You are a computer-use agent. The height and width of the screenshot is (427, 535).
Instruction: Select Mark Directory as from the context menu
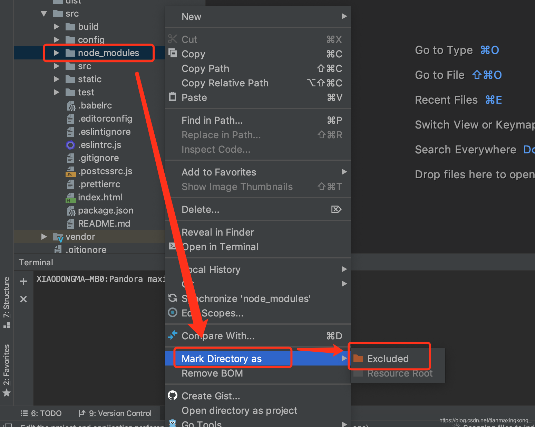221,359
